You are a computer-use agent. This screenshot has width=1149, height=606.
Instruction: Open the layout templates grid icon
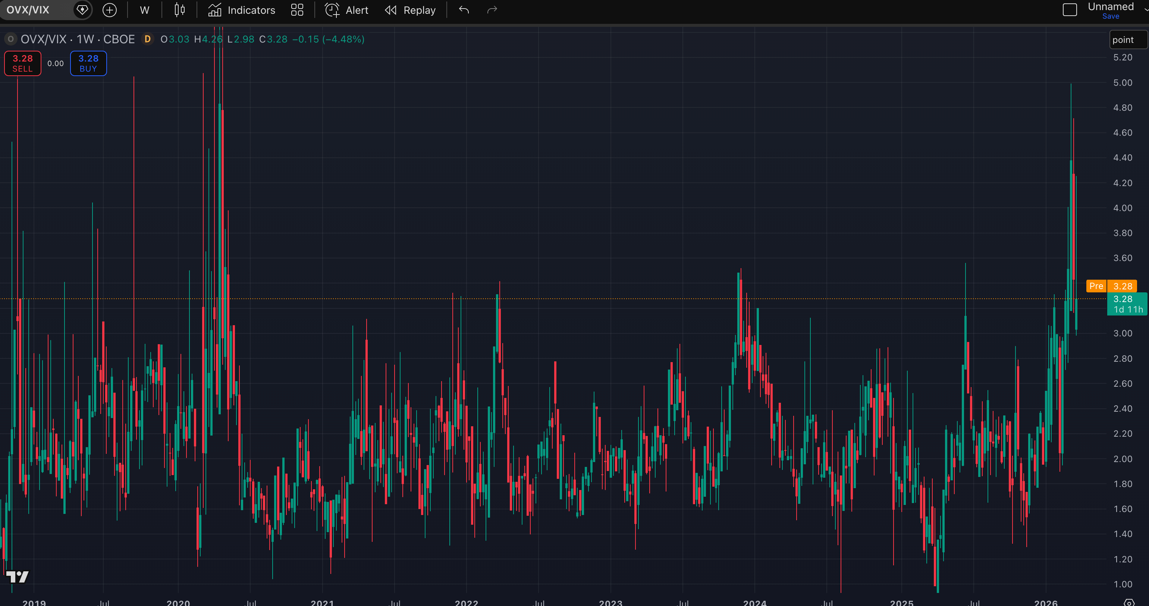(297, 10)
